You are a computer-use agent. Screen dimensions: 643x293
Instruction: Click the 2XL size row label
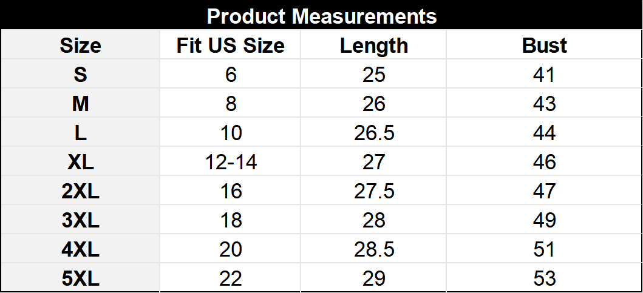[80, 191]
